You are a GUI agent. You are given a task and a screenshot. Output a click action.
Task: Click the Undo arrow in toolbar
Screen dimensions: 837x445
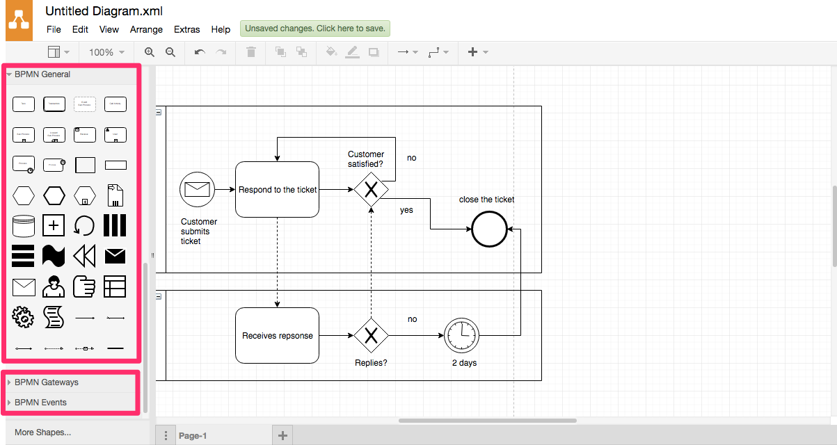[x=200, y=52]
